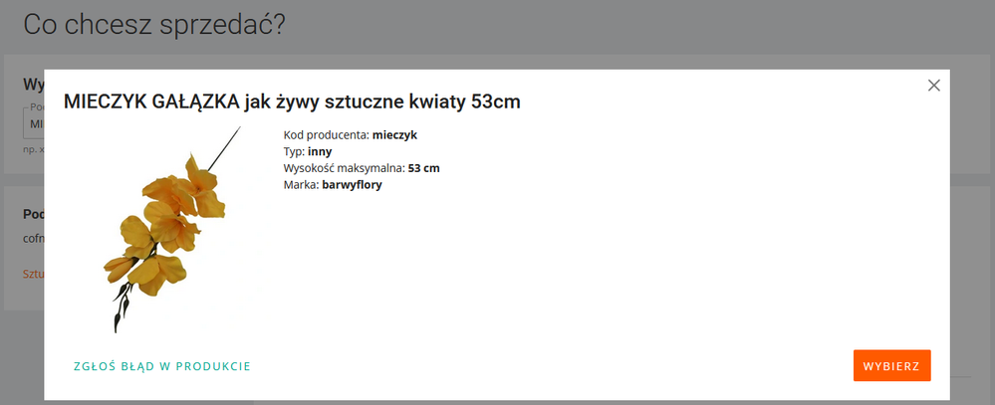Click the cut-off 'Pod' section heading behind the dialog
The image size is (995, 405).
tap(33, 215)
